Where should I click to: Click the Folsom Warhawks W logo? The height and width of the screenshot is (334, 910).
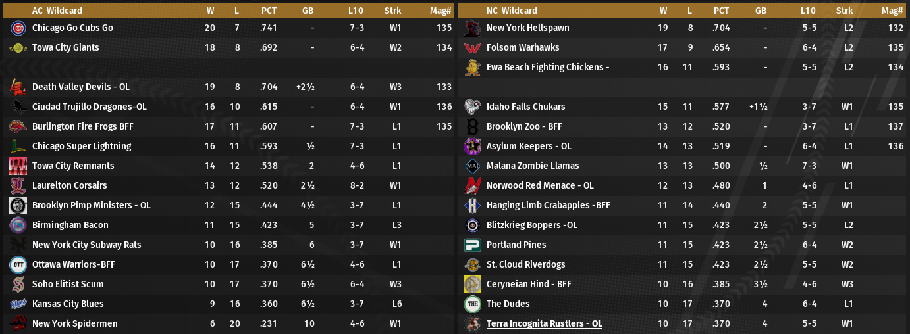click(472, 48)
